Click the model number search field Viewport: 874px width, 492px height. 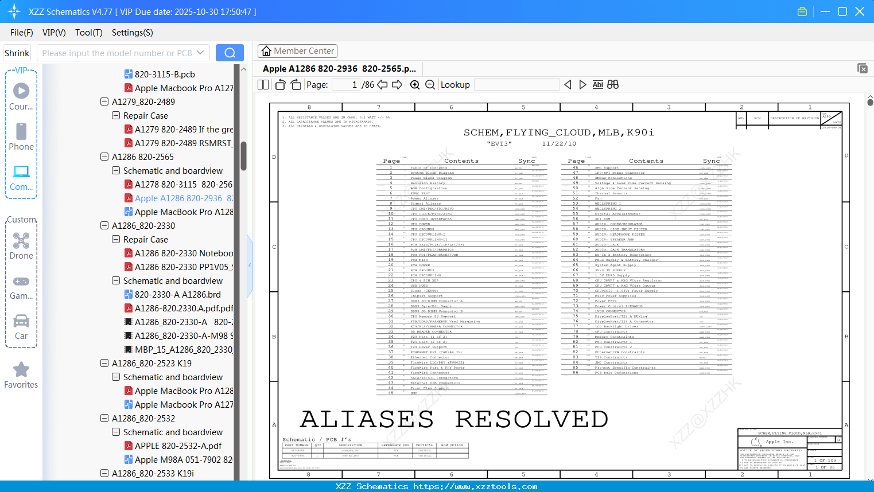coord(116,53)
